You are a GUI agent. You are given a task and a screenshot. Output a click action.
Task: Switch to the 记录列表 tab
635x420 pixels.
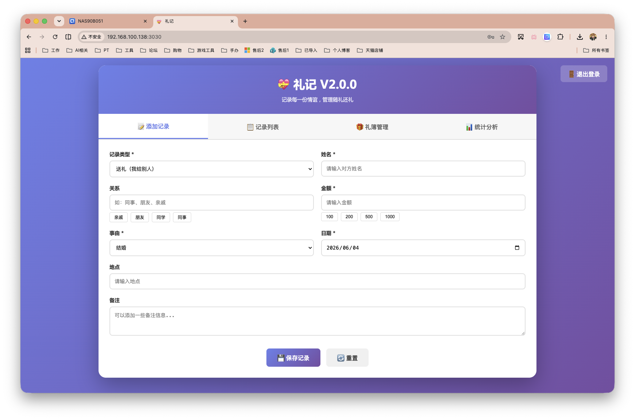tap(263, 127)
